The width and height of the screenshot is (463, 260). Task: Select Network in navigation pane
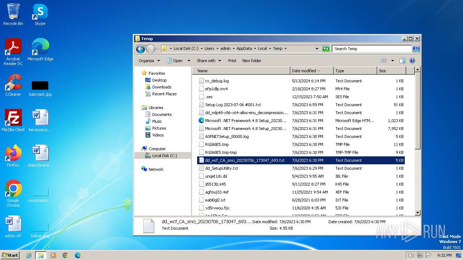coord(156,169)
